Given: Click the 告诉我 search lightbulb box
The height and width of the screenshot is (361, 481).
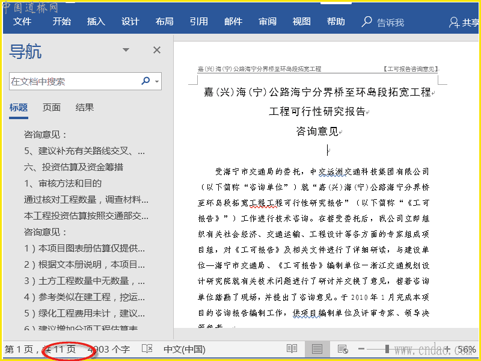Looking at the screenshot, I should [x=383, y=22].
